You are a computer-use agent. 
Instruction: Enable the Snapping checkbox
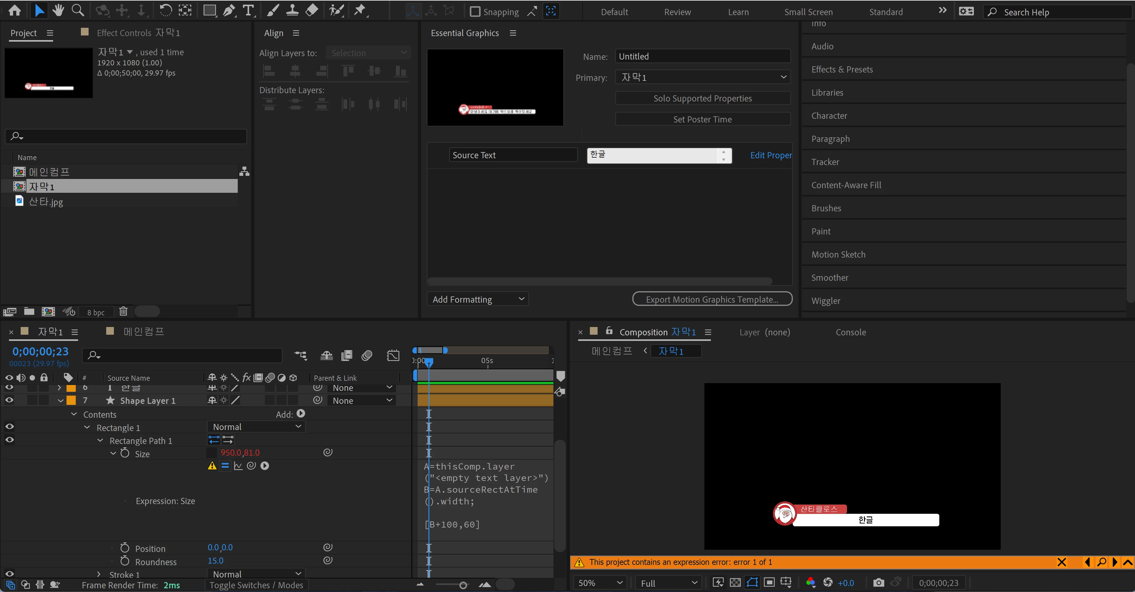tap(474, 12)
